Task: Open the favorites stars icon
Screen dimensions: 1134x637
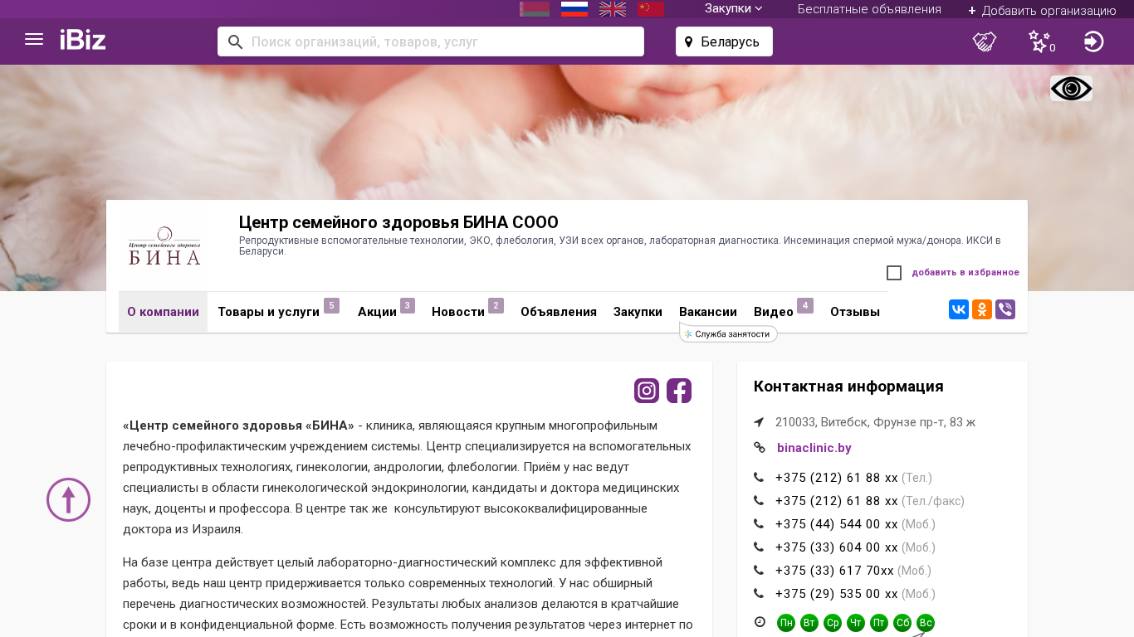Action: (x=1039, y=41)
